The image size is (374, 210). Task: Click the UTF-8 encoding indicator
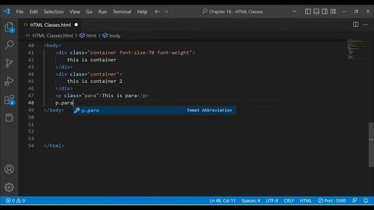pos(272,201)
